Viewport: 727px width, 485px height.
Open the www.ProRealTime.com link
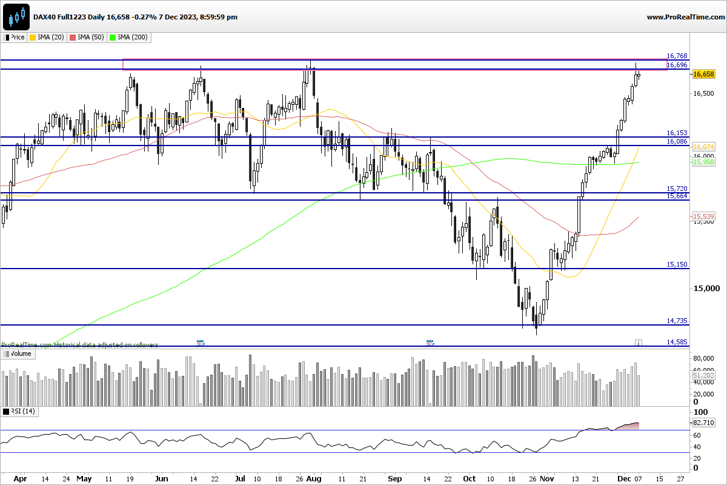685,17
